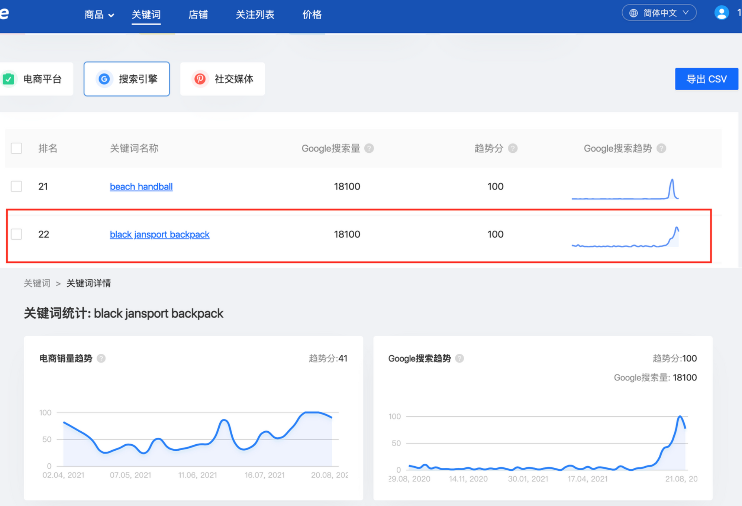Click the green checkmark on 电商平台 filter
The height and width of the screenshot is (506, 742).
(8, 79)
